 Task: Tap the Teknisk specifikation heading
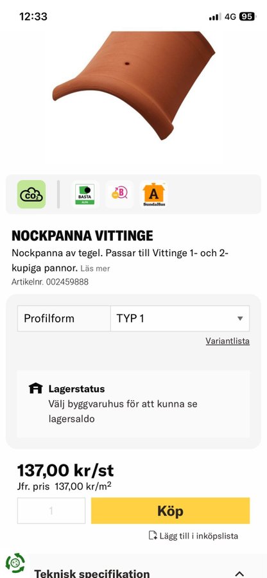click(92, 574)
